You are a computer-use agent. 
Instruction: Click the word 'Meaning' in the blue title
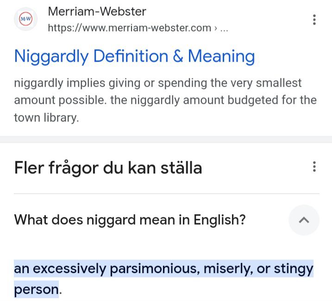(221, 56)
